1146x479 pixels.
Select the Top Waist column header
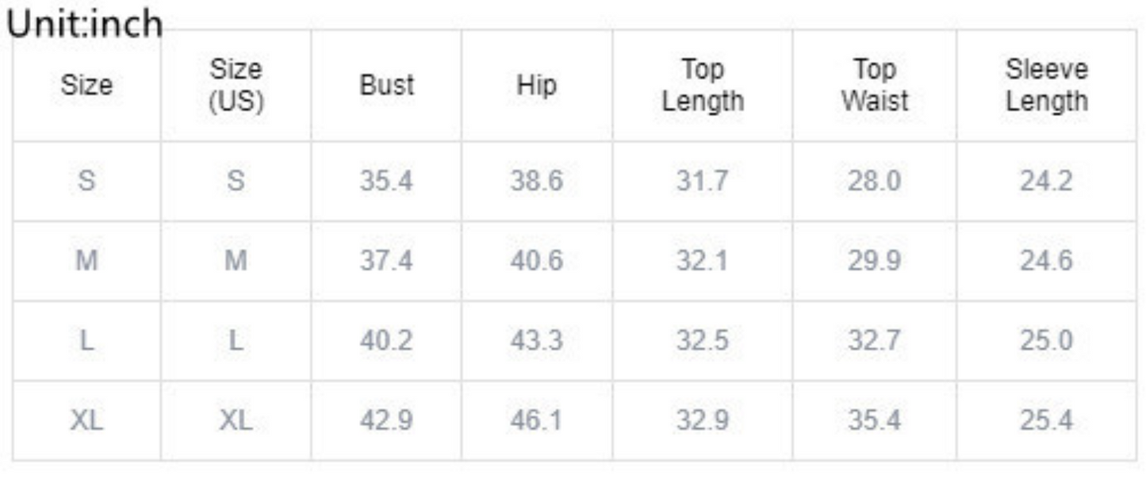[x=874, y=86]
